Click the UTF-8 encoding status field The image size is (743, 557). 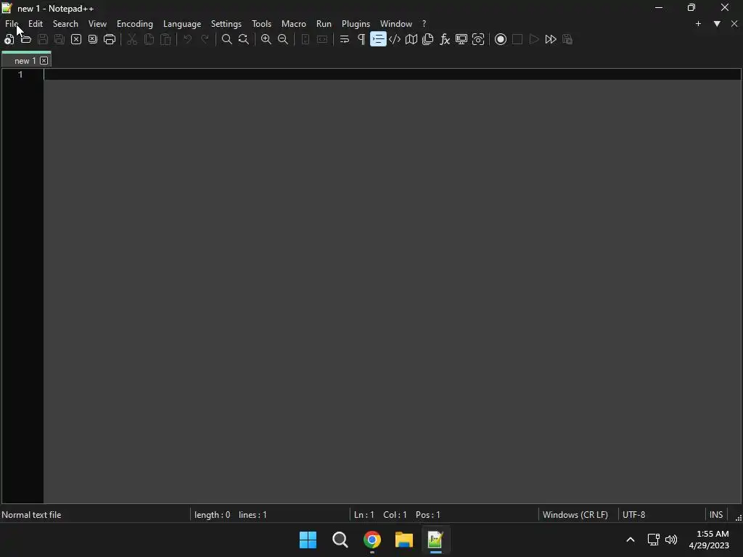tap(634, 515)
